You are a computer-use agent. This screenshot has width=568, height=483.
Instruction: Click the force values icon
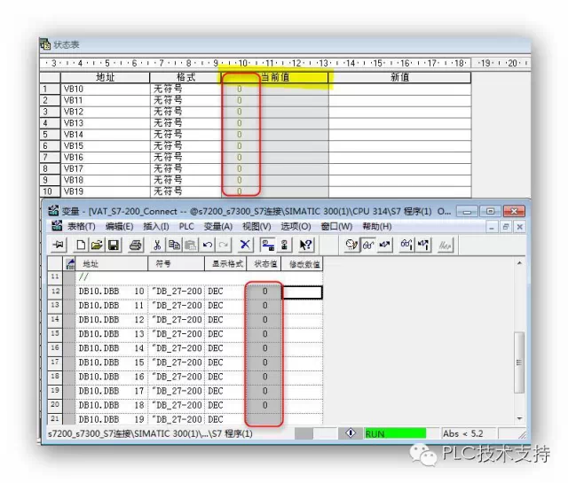pos(446,245)
